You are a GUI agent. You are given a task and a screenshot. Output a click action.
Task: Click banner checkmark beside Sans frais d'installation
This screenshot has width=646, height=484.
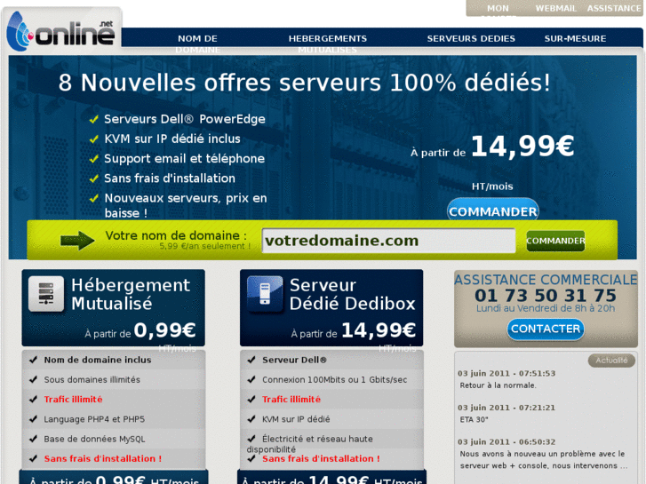pos(94,179)
